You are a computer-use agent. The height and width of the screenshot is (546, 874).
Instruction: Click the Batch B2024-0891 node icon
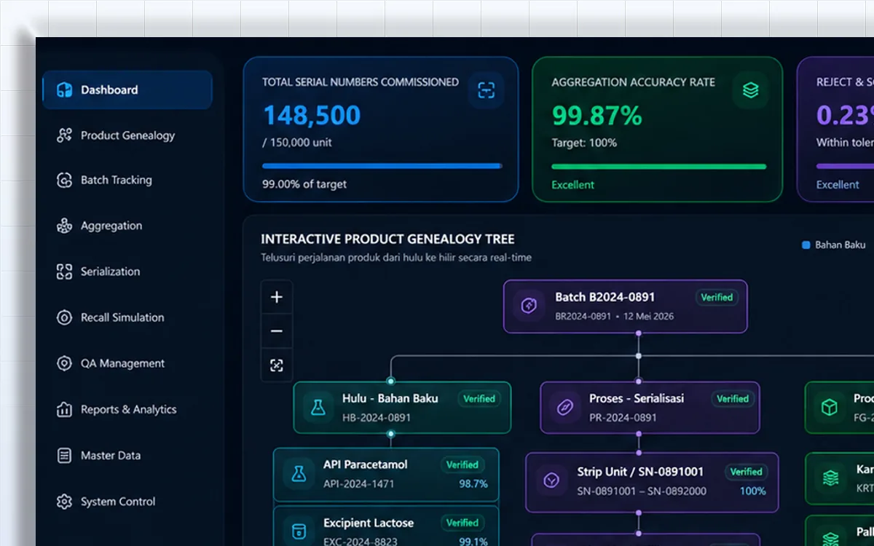tap(529, 306)
